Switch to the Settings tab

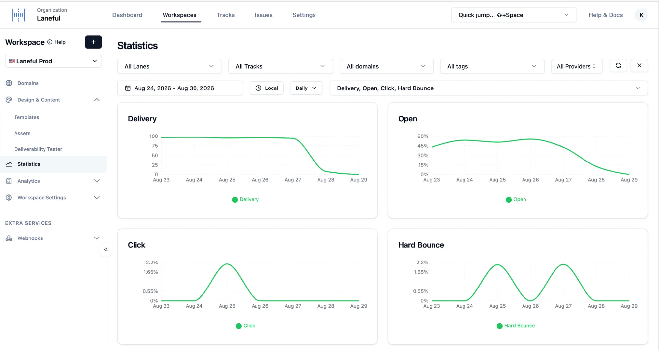point(304,15)
